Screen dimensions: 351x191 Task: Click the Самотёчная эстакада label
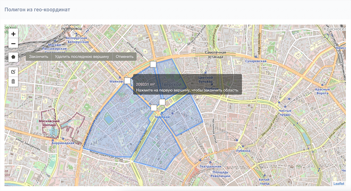(215, 54)
